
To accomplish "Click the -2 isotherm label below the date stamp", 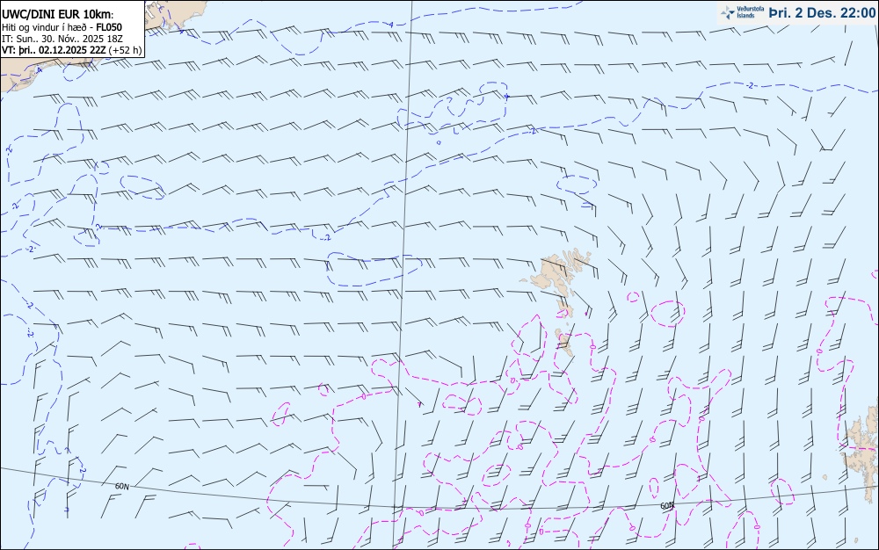I will tap(750, 85).
